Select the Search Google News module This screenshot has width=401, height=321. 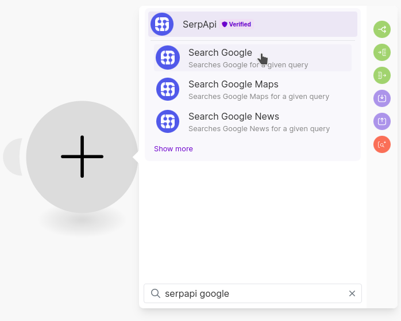253,121
